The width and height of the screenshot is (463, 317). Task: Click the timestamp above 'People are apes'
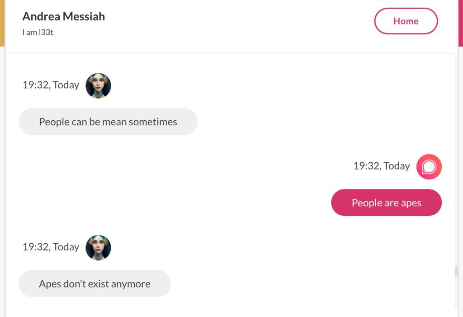381,166
